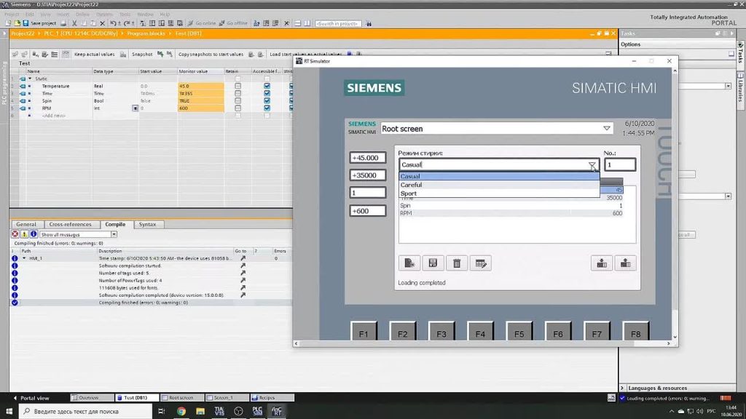The width and height of the screenshot is (746, 419).
Task: Click the read from PLC icon
Action: pos(625,263)
